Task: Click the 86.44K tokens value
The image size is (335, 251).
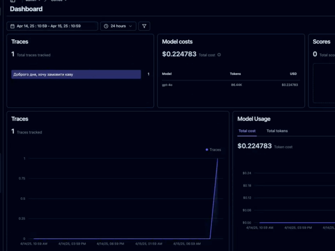Action: click(x=236, y=85)
